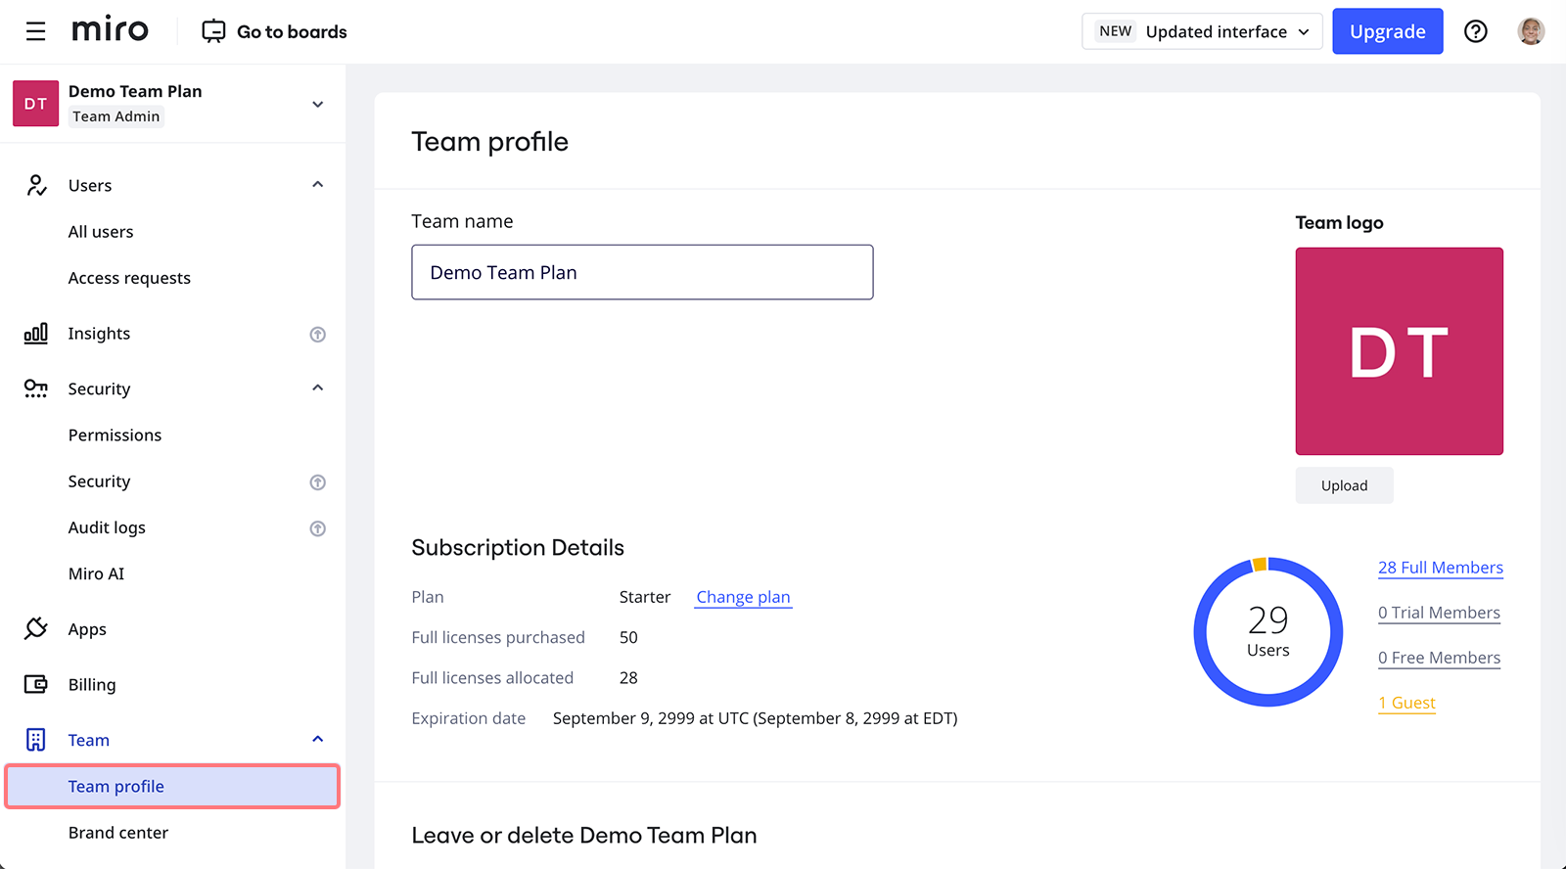Viewport: 1566px width, 869px height.
Task: Click the upgrade icon beside Security sub-item
Action: pos(317,482)
